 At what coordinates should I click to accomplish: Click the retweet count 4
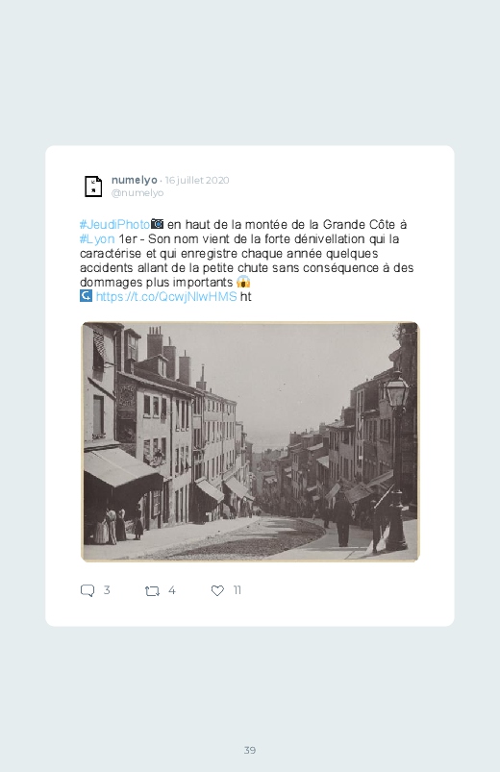click(172, 590)
